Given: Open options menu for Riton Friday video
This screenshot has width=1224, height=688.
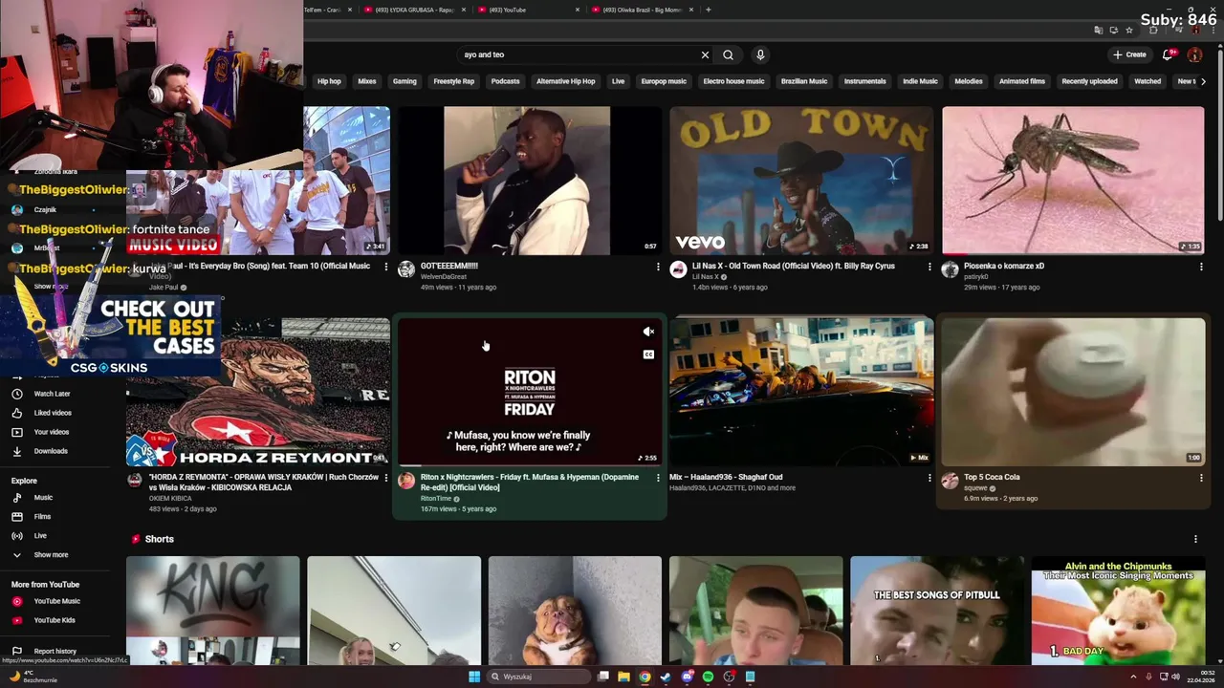Looking at the screenshot, I should point(658,477).
